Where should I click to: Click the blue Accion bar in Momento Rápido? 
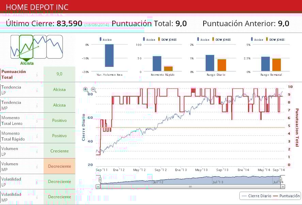[157, 63]
